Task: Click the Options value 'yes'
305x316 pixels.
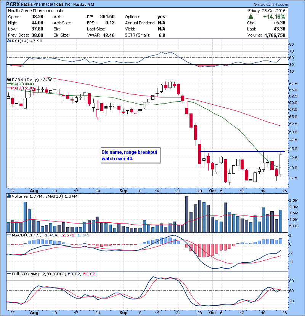Action: (x=161, y=17)
